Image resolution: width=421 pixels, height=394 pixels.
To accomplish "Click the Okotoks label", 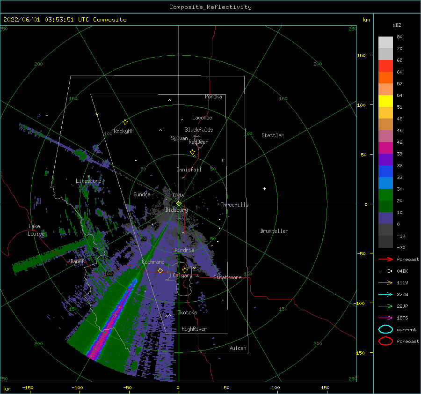I will coord(187,312).
